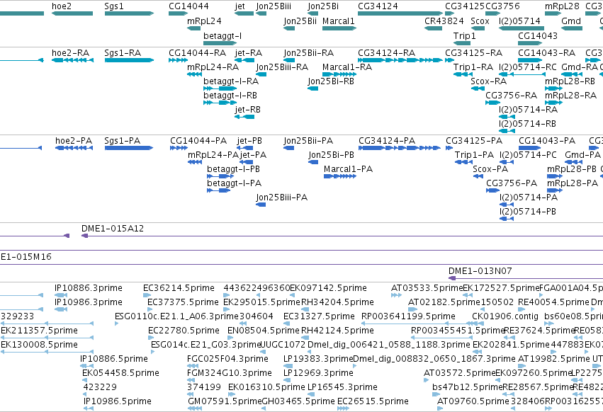Open the mRpL24-RA transcript
The width and height of the screenshot is (603, 412).
[194, 74]
